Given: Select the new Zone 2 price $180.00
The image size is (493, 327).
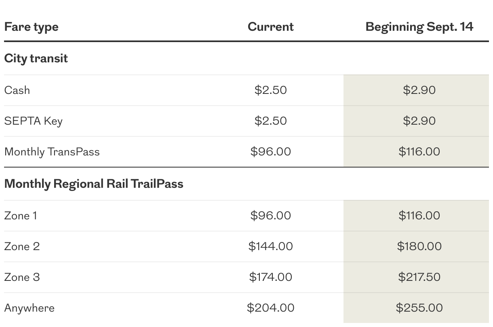Looking at the screenshot, I should 419,246.
